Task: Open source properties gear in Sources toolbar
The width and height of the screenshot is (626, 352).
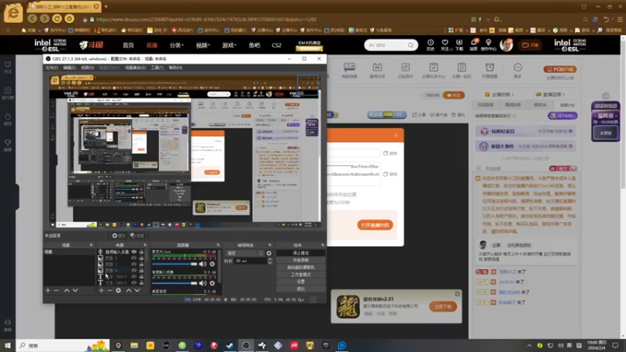Action: pos(118,290)
